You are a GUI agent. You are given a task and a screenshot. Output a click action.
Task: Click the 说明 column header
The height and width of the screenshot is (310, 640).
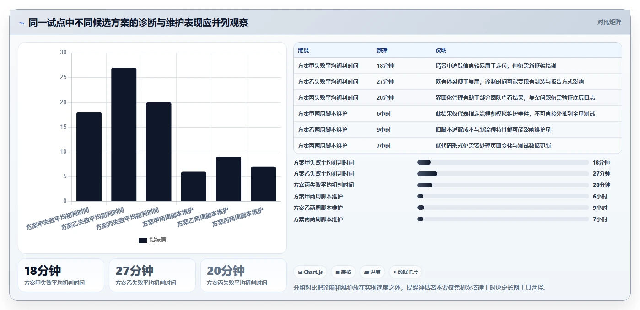click(x=441, y=50)
